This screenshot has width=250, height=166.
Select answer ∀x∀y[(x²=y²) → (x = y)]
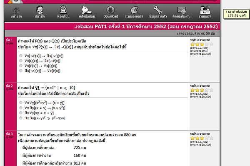[21, 103]
